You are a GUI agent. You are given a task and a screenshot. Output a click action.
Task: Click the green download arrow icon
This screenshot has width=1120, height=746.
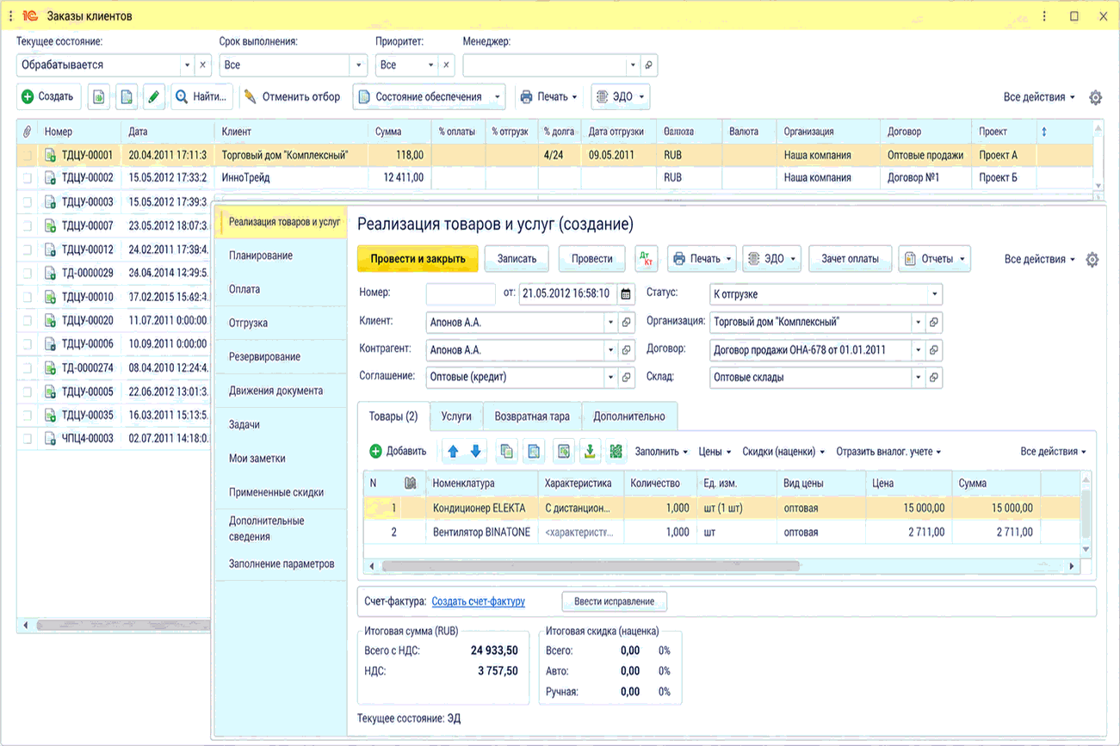point(590,452)
